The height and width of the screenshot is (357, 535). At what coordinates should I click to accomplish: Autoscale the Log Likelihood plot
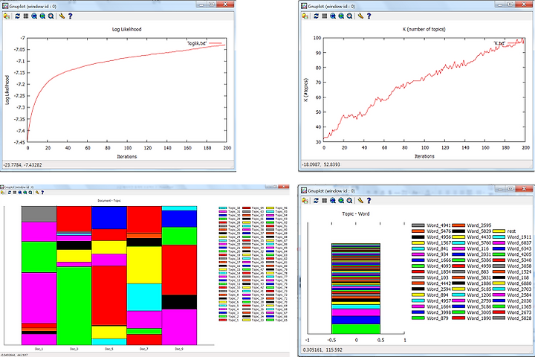click(51, 16)
